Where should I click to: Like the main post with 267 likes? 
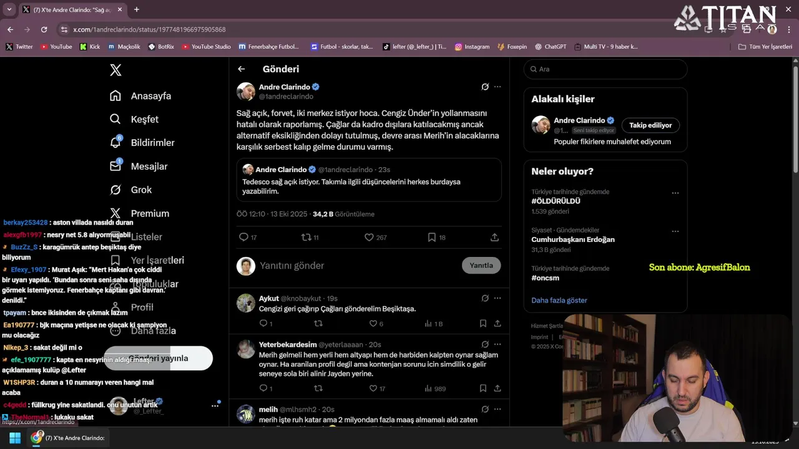(376, 238)
